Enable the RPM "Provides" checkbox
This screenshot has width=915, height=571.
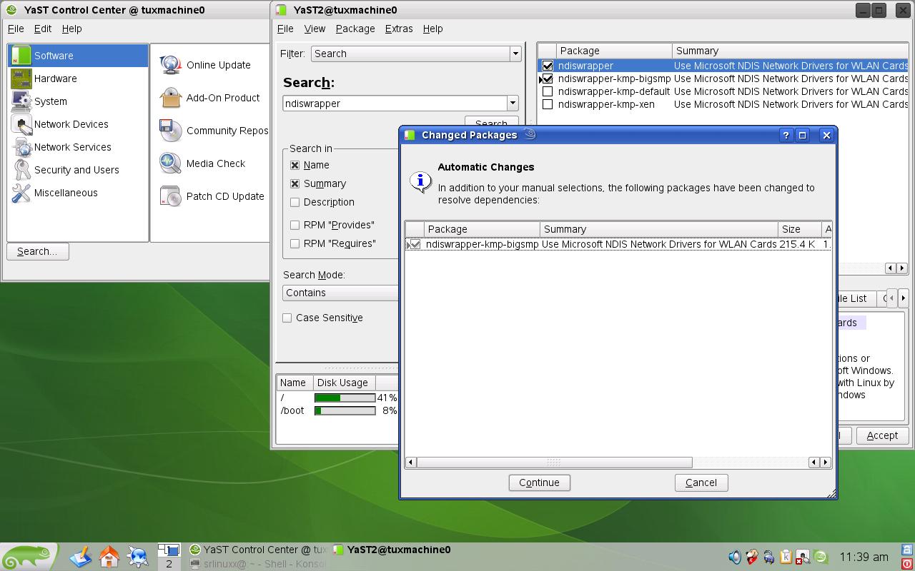coord(295,225)
